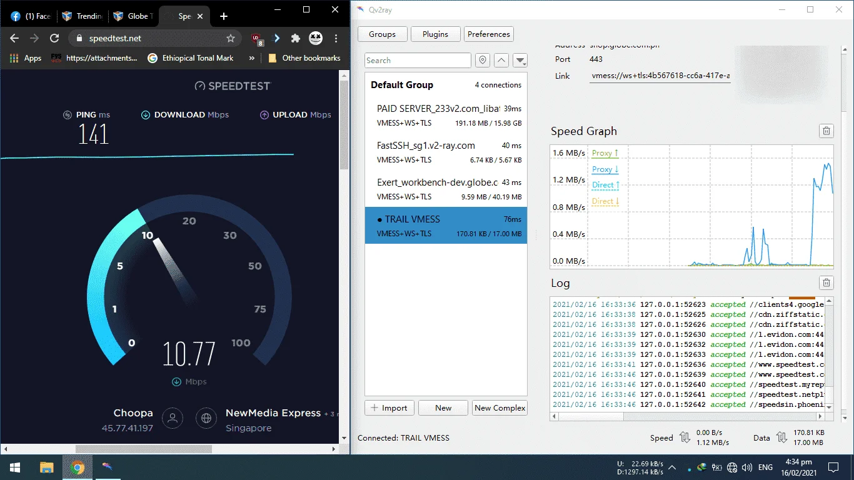Click the speedtest.net address bar

[155, 38]
